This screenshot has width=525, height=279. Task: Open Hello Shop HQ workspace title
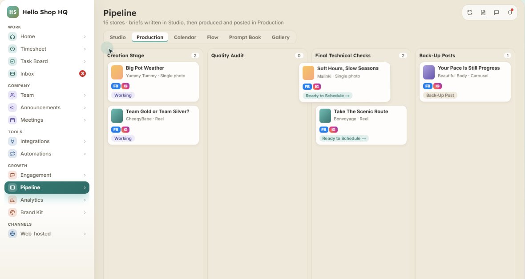tap(45, 12)
